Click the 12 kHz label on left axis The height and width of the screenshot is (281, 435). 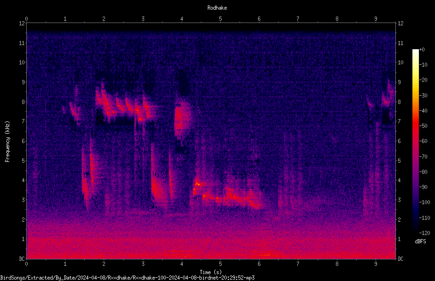coord(22,23)
